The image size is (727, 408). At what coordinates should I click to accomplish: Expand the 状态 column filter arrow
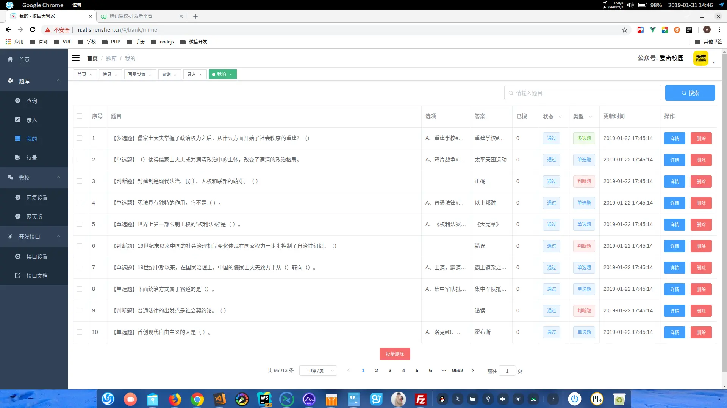pos(560,117)
